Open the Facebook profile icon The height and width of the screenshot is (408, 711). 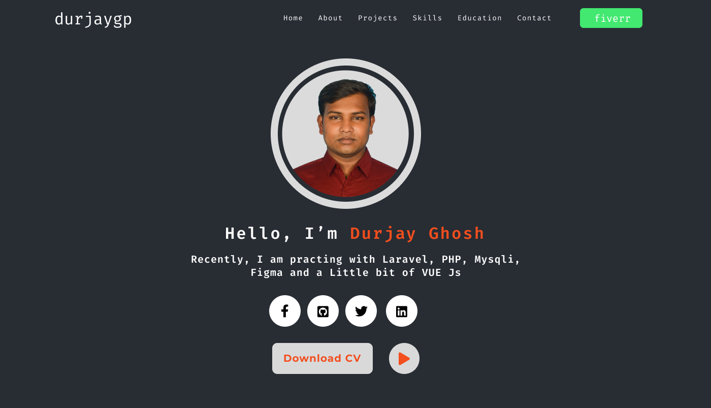tap(285, 311)
